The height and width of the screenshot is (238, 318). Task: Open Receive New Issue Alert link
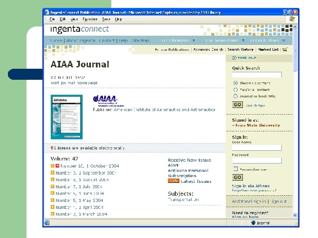tap(189, 163)
